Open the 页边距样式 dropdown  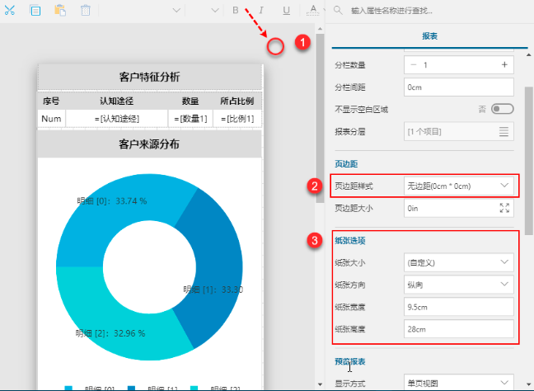(459, 186)
